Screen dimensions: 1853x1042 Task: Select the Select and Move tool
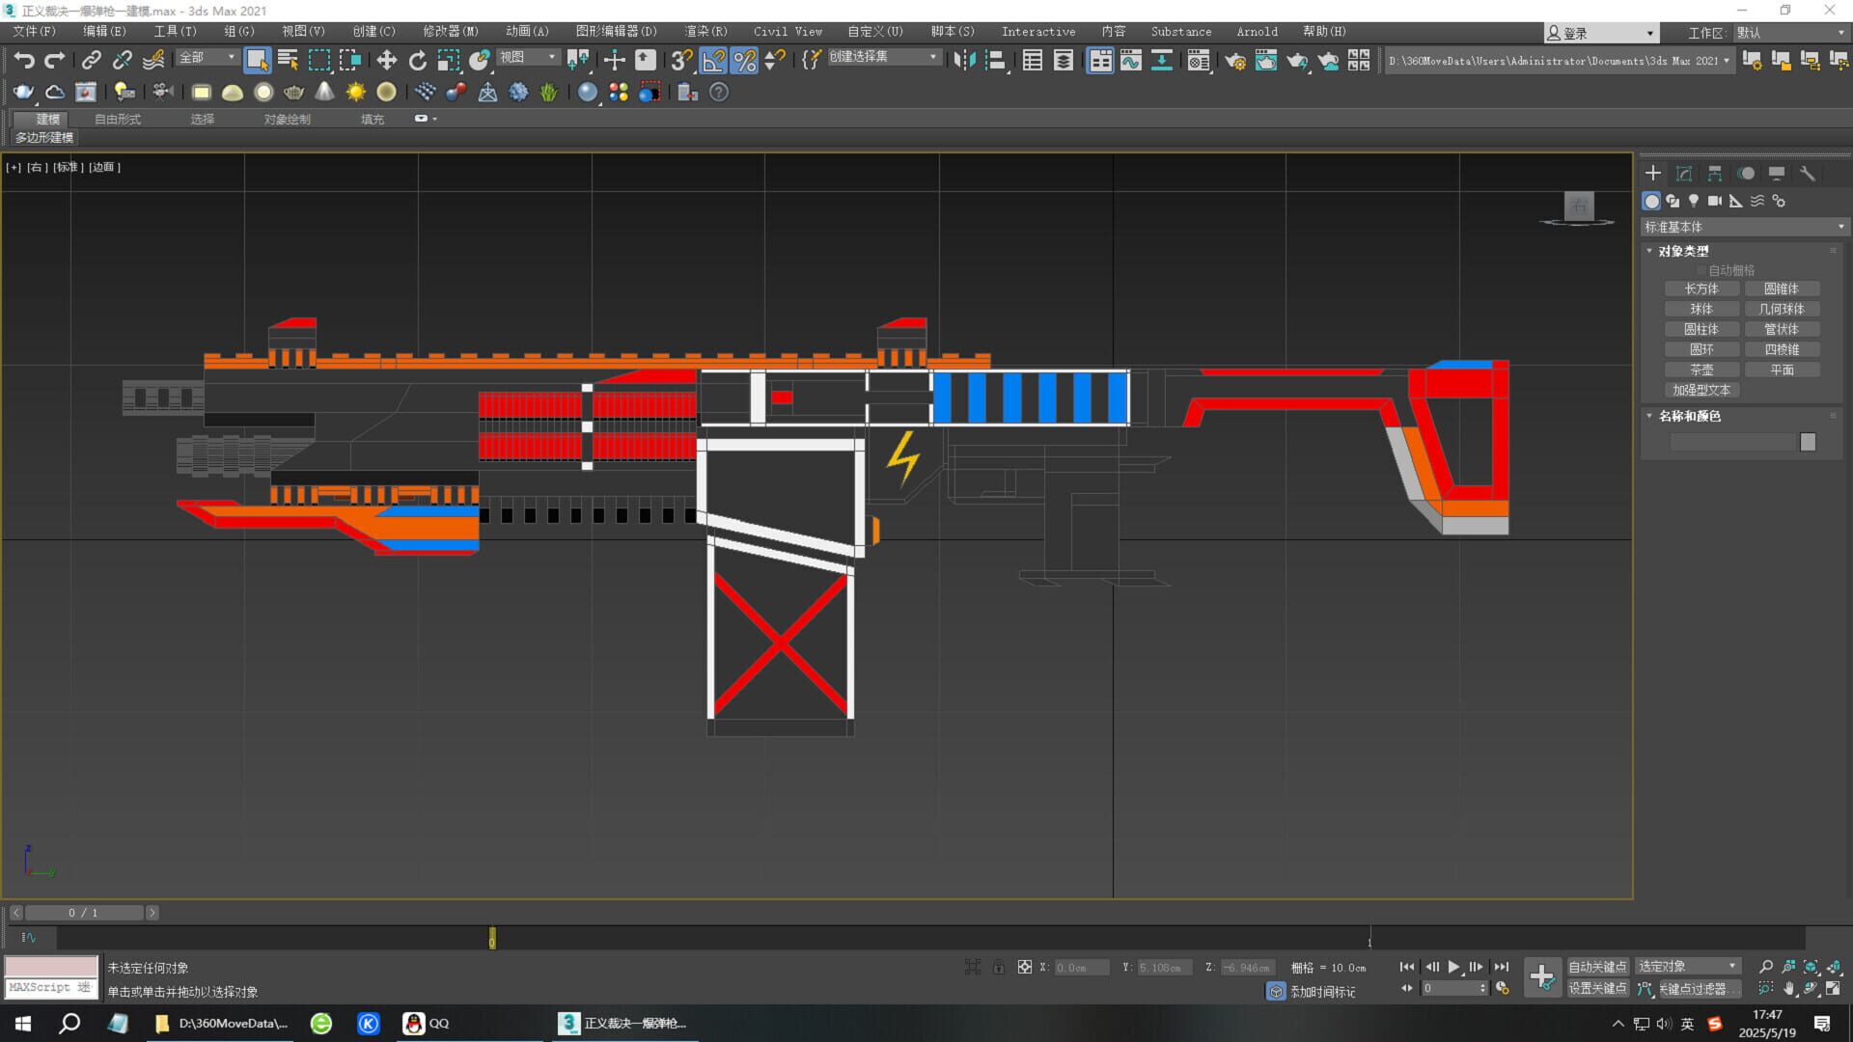coord(385,60)
